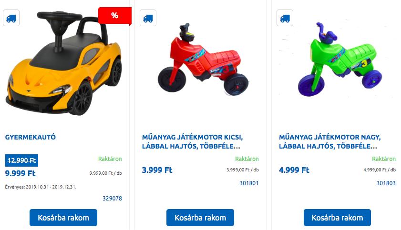Click the delivery truck icon on the Gyermekautó card
Screen dimensions: 401x230
pyautogui.click(x=11, y=18)
